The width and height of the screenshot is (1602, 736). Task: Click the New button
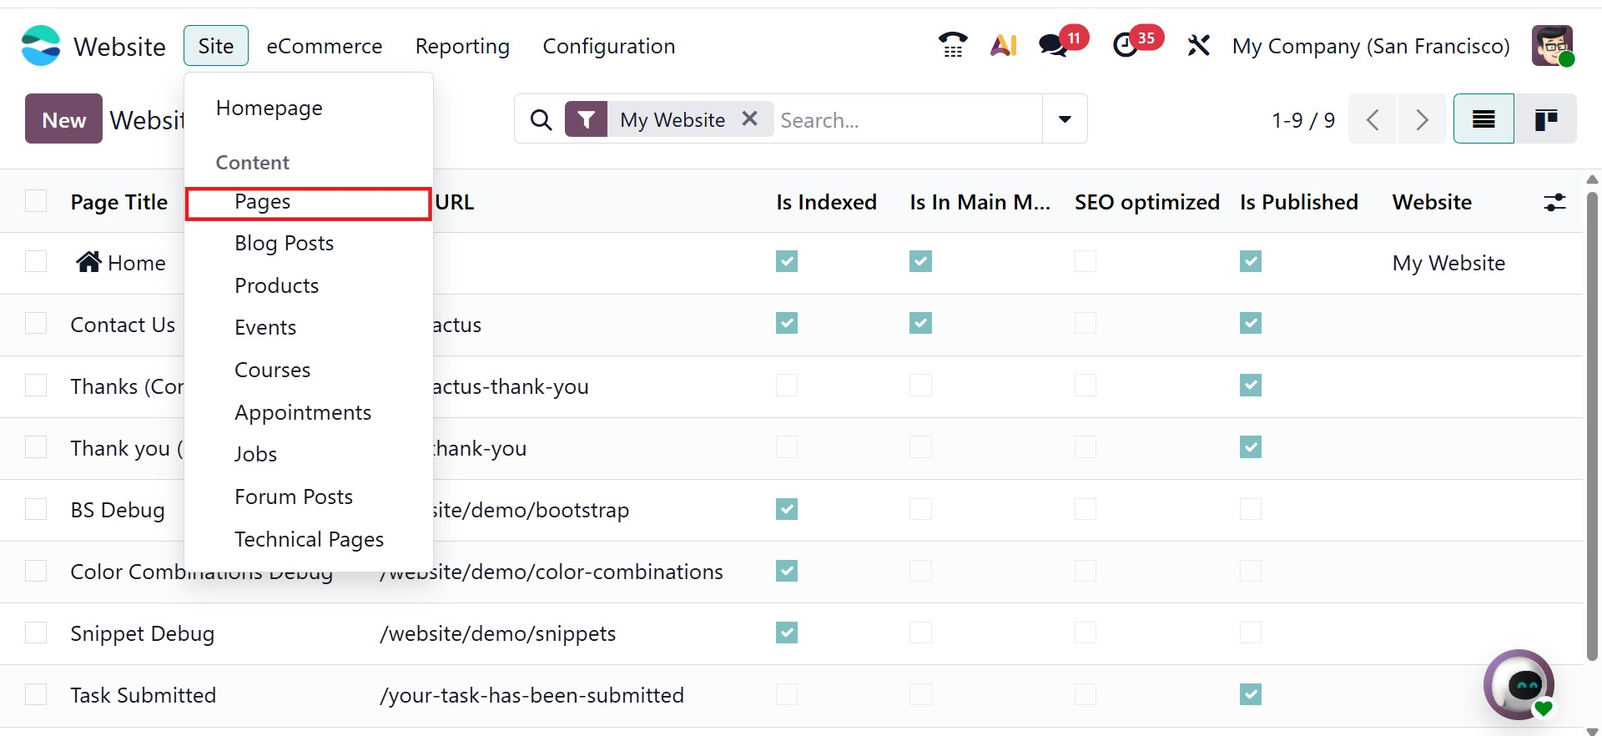coord(63,119)
